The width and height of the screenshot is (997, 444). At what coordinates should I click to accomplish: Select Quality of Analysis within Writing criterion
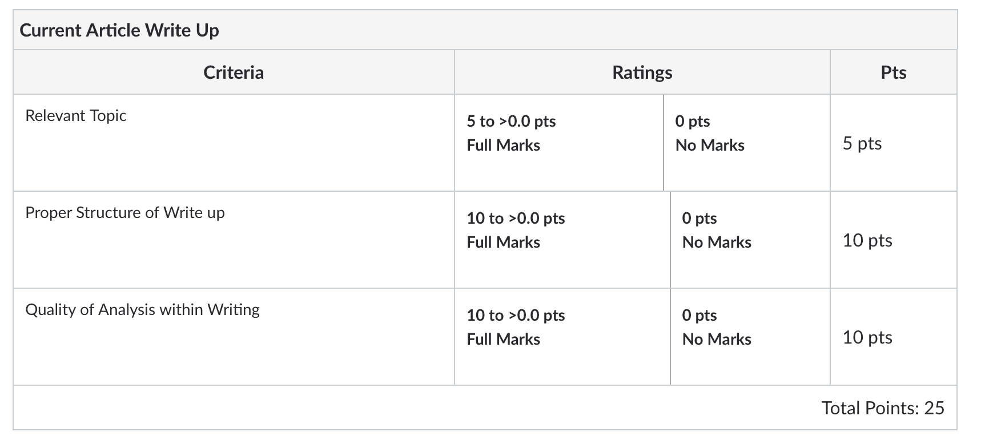(x=142, y=310)
